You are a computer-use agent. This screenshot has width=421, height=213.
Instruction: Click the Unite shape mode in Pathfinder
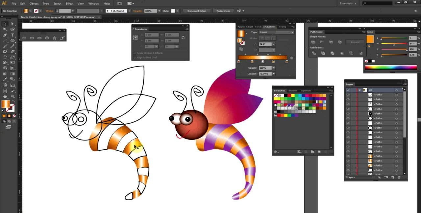[312, 42]
